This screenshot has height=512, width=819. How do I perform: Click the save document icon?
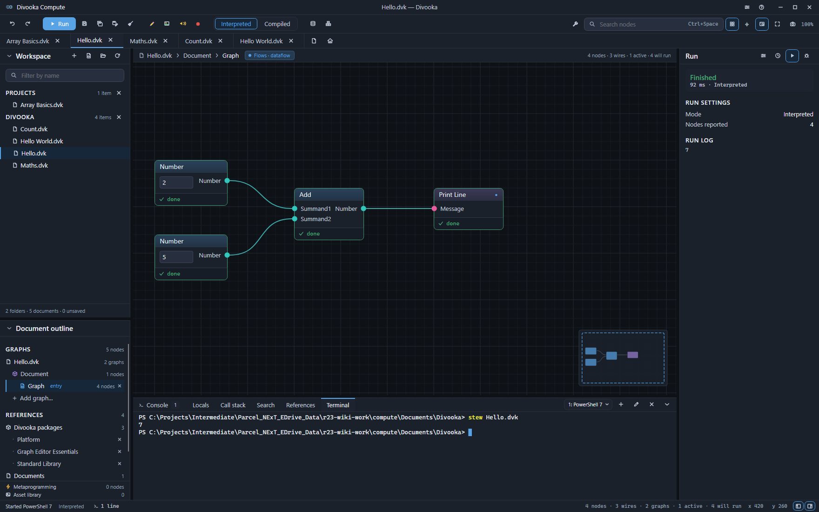(84, 24)
